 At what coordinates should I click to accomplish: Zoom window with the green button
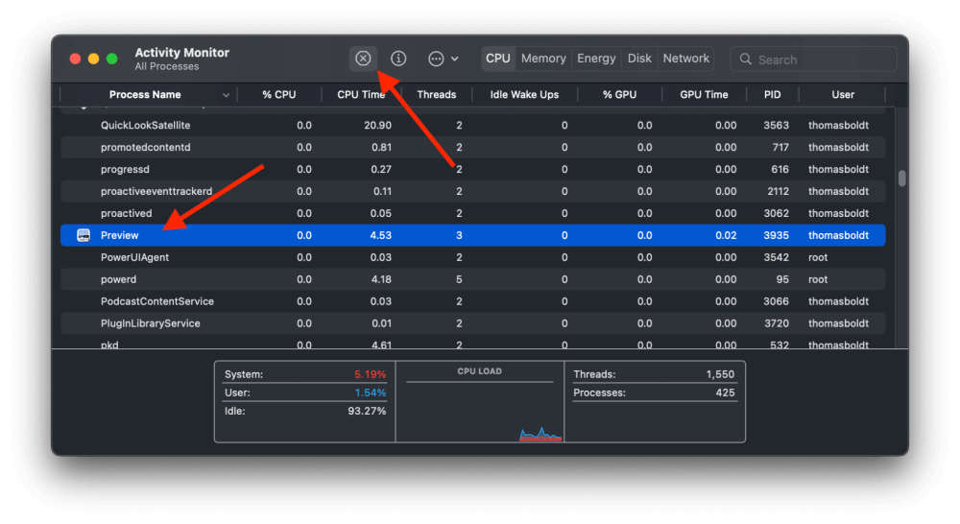(112, 59)
